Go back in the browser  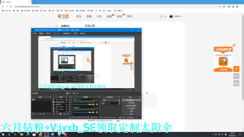[3, 6]
